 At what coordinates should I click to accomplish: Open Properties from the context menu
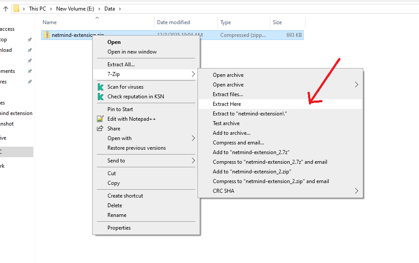(x=119, y=228)
